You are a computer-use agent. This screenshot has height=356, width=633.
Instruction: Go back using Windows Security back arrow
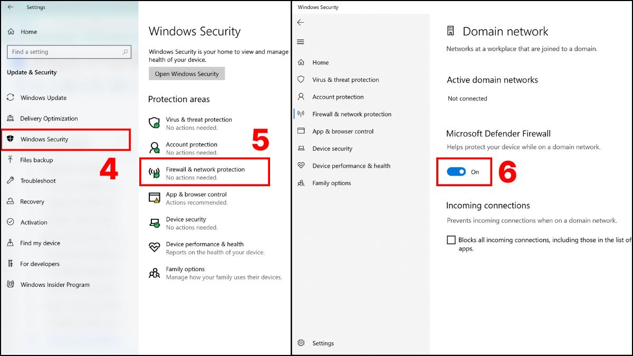(x=301, y=22)
